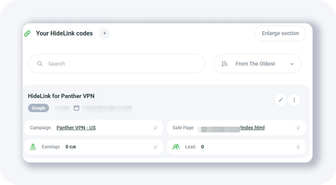Click the sort order icon

[225, 64]
